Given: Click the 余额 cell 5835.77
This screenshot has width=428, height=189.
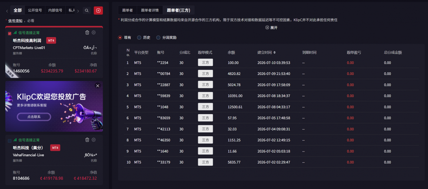Looking at the screenshot, I should pyautogui.click(x=234, y=162).
